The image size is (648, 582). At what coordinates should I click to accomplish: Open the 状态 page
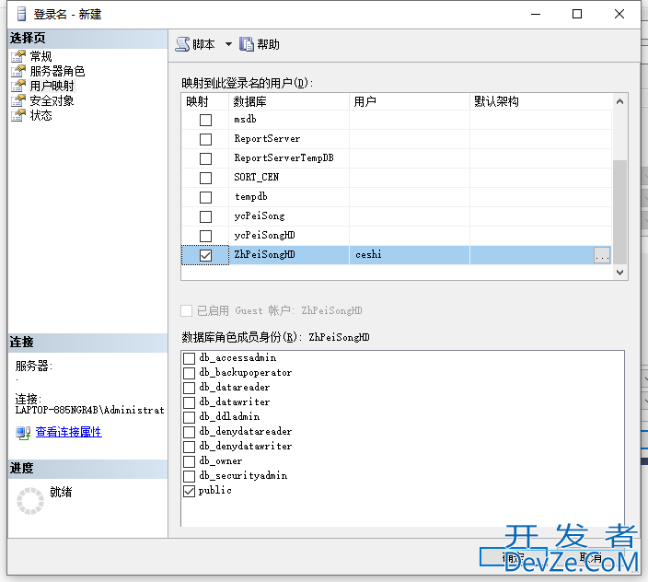click(40, 115)
